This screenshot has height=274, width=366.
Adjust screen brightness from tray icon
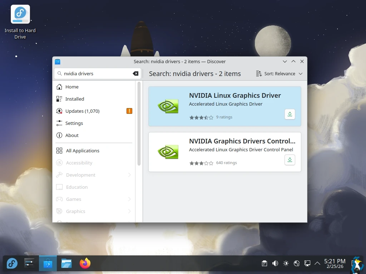tap(286, 264)
